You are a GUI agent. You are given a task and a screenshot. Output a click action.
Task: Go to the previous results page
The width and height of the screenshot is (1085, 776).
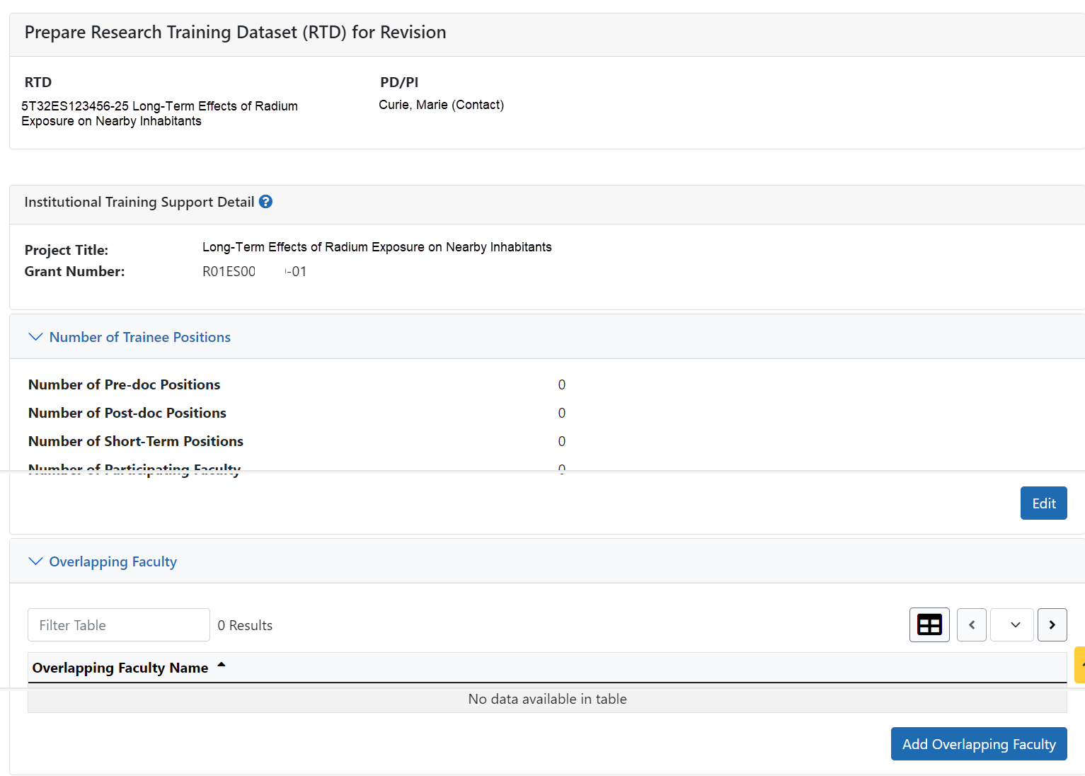pos(971,624)
